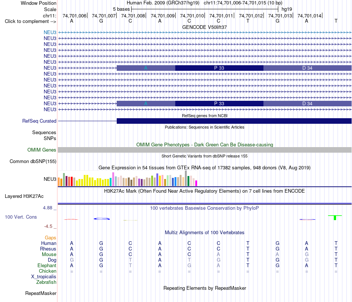352x302 pixels.
Task: Click the blue G conservation logo in PhyloP track
Action: pyautogui.click(x=102, y=219)
